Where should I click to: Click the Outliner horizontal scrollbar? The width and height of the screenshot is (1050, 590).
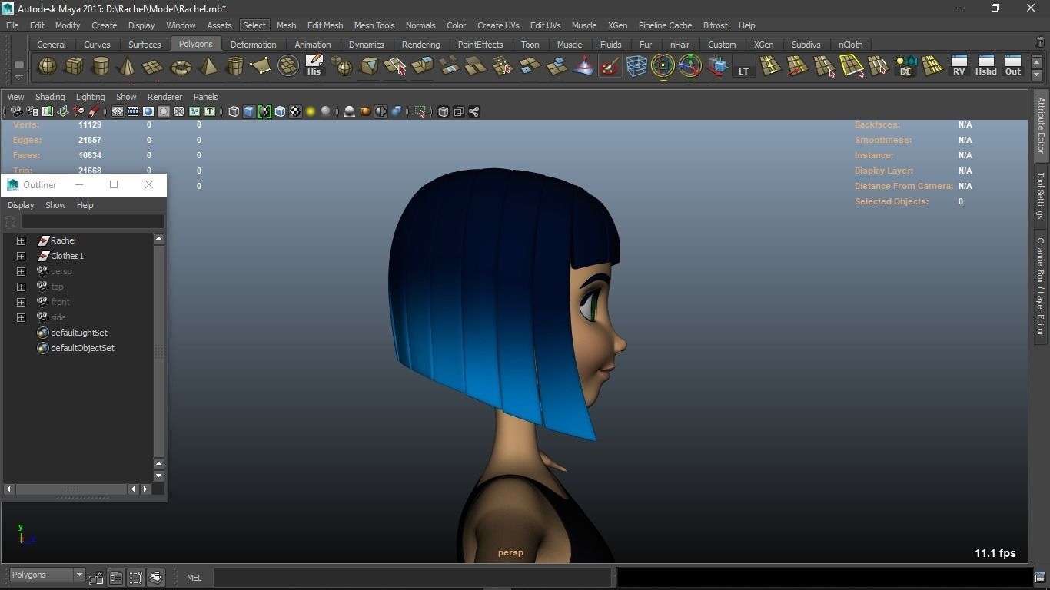[71, 489]
